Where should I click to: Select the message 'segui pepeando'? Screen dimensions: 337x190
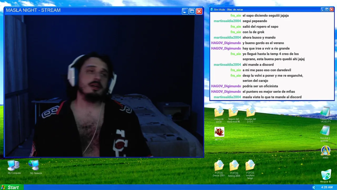point(255,21)
